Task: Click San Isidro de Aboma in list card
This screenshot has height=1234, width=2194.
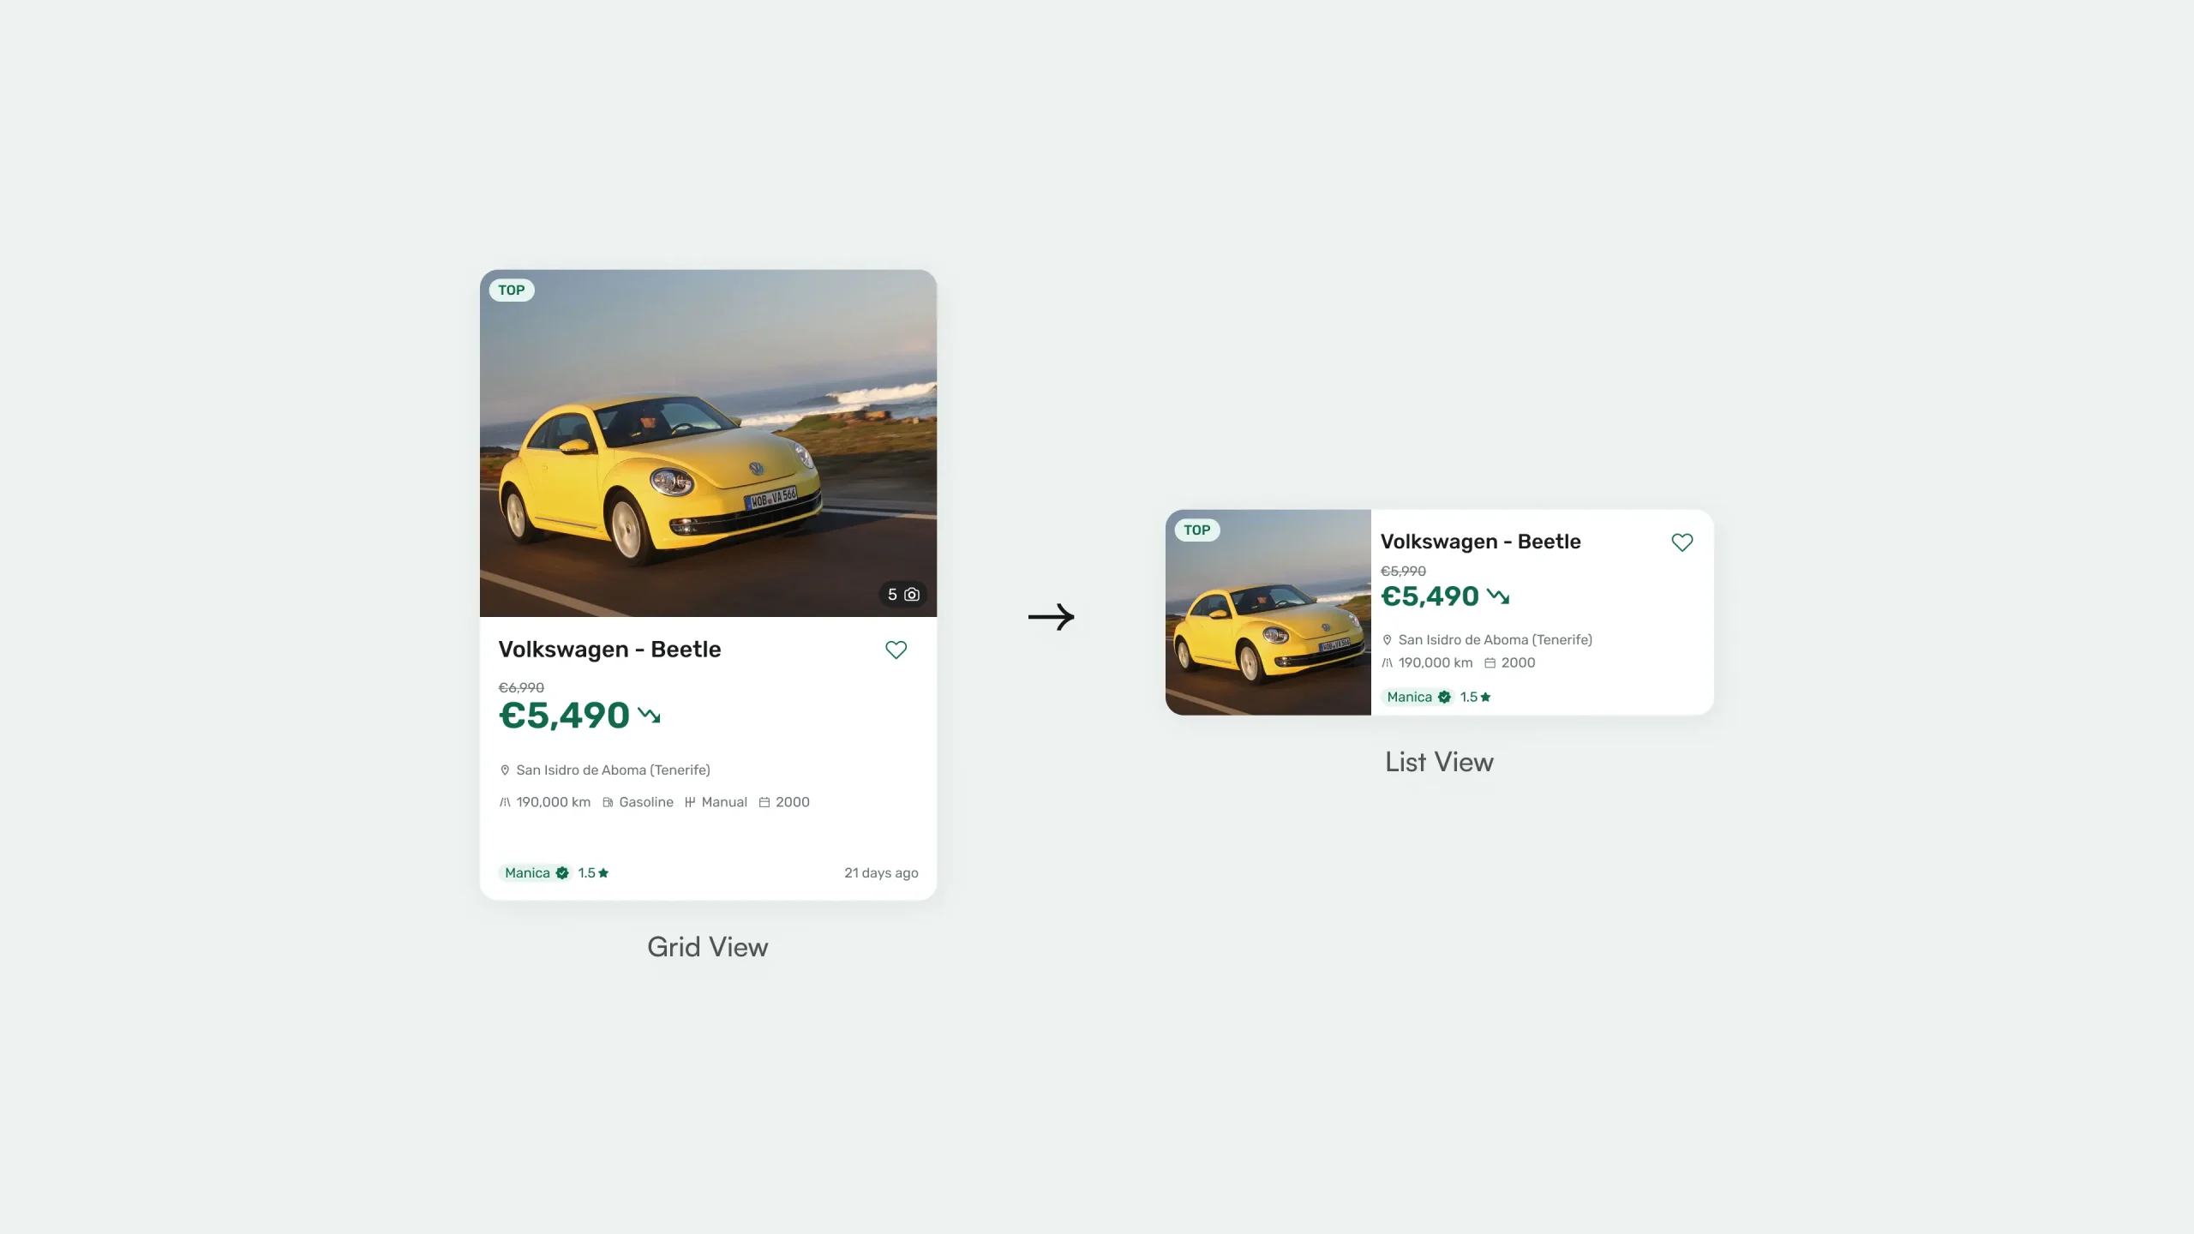Action: (1496, 640)
